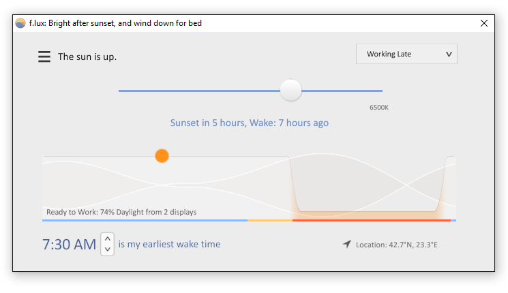Click 'is my earliest wake time' label
This screenshot has width=508, height=293.
[x=169, y=244]
